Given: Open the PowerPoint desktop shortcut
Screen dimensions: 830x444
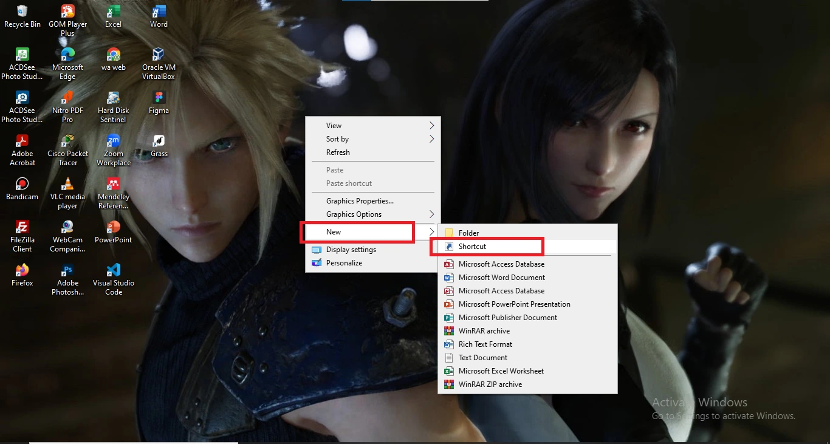Looking at the screenshot, I should click(x=113, y=232).
